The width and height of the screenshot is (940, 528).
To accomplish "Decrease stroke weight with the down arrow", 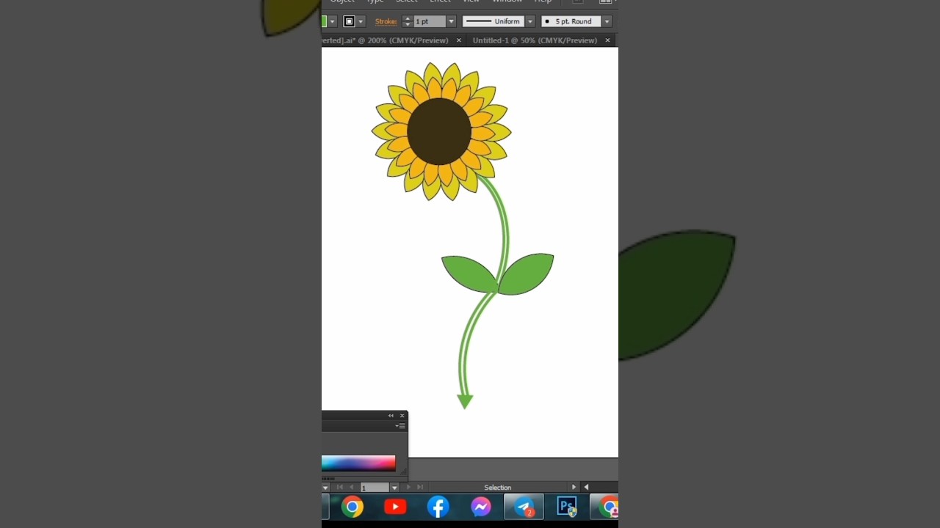I will [x=408, y=24].
